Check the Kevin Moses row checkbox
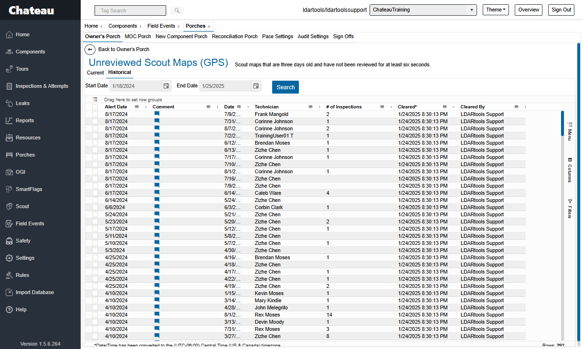The width and height of the screenshot is (583, 349). click(95, 293)
